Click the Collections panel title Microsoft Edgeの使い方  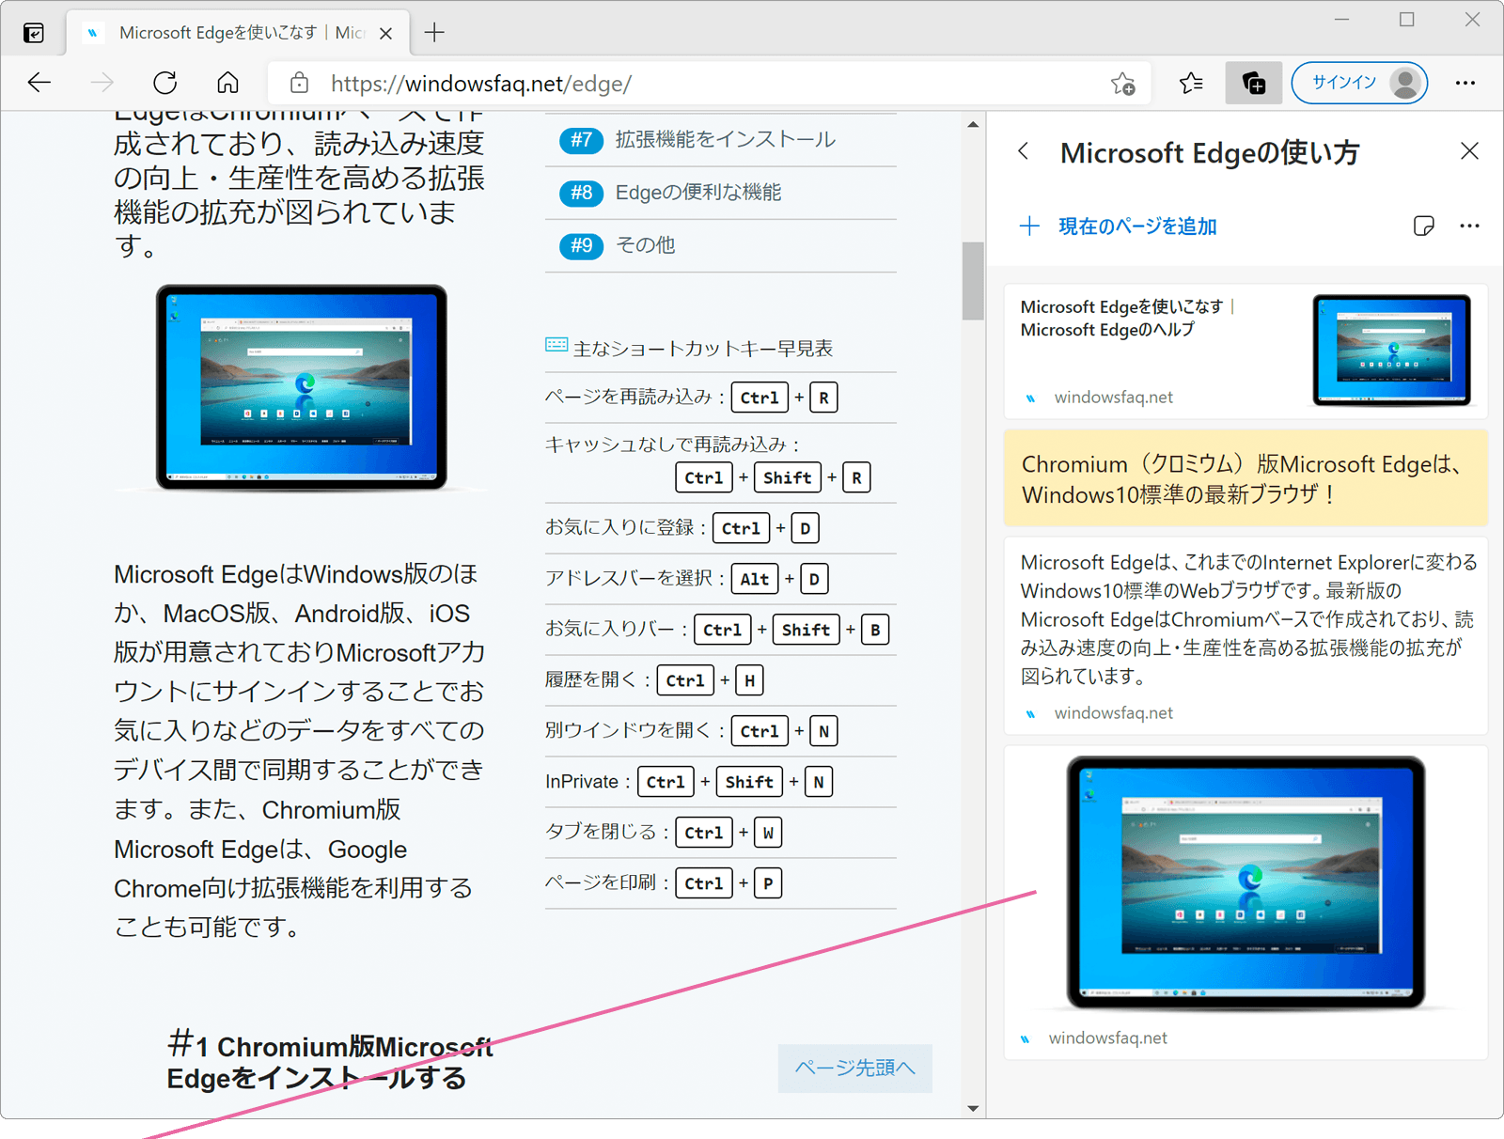1210,152
